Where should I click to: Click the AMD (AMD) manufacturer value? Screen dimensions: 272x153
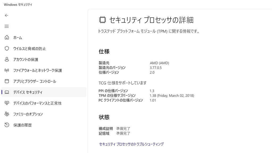pos(159,63)
